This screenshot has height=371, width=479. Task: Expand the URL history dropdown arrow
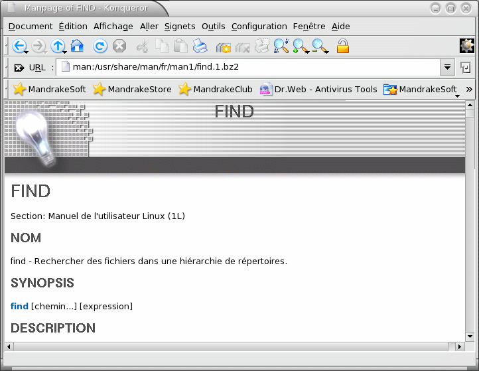pos(447,67)
